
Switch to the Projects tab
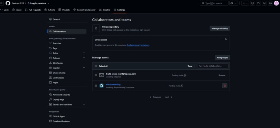click(64, 10)
